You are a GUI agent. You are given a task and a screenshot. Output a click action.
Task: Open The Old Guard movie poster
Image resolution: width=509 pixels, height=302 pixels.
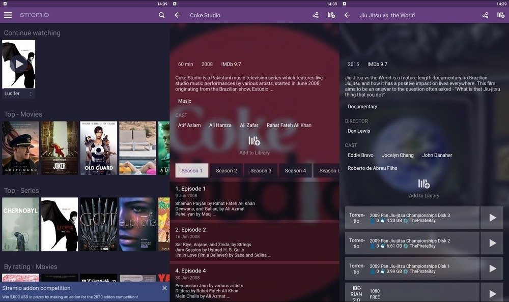[99, 148]
